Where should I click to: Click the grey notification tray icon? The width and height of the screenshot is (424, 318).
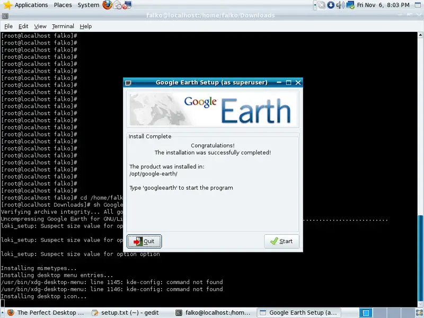coord(322,5)
